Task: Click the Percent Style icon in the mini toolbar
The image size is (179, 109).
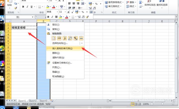Action: [x=83, y=12]
